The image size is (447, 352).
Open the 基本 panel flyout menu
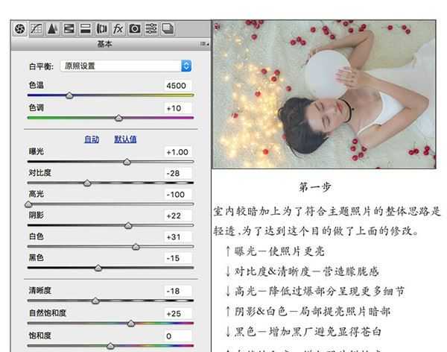click(x=203, y=44)
